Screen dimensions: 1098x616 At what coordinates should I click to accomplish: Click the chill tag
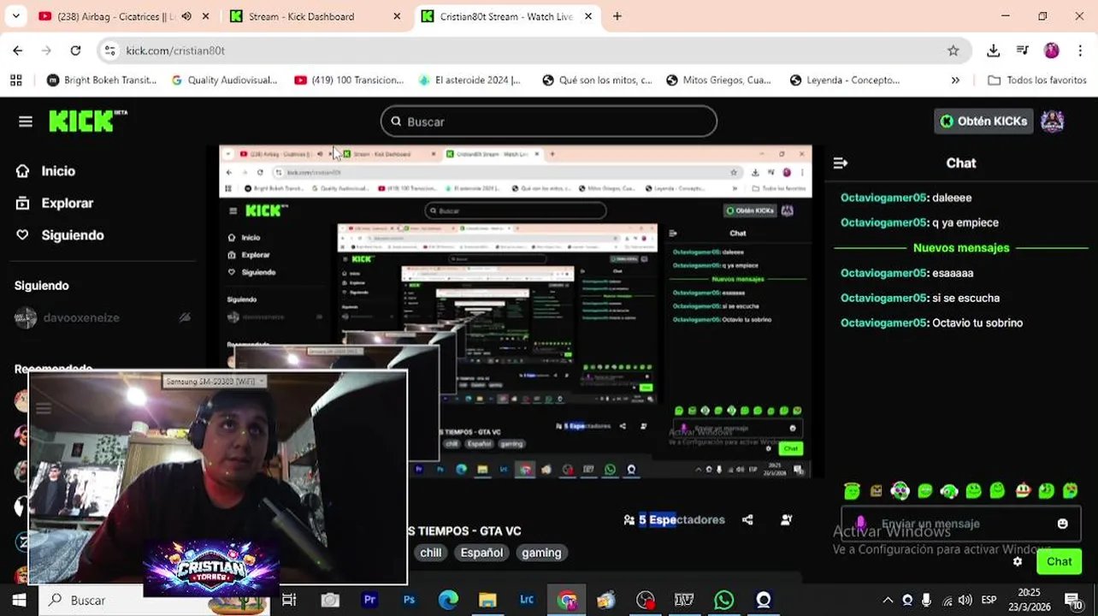[x=430, y=553]
